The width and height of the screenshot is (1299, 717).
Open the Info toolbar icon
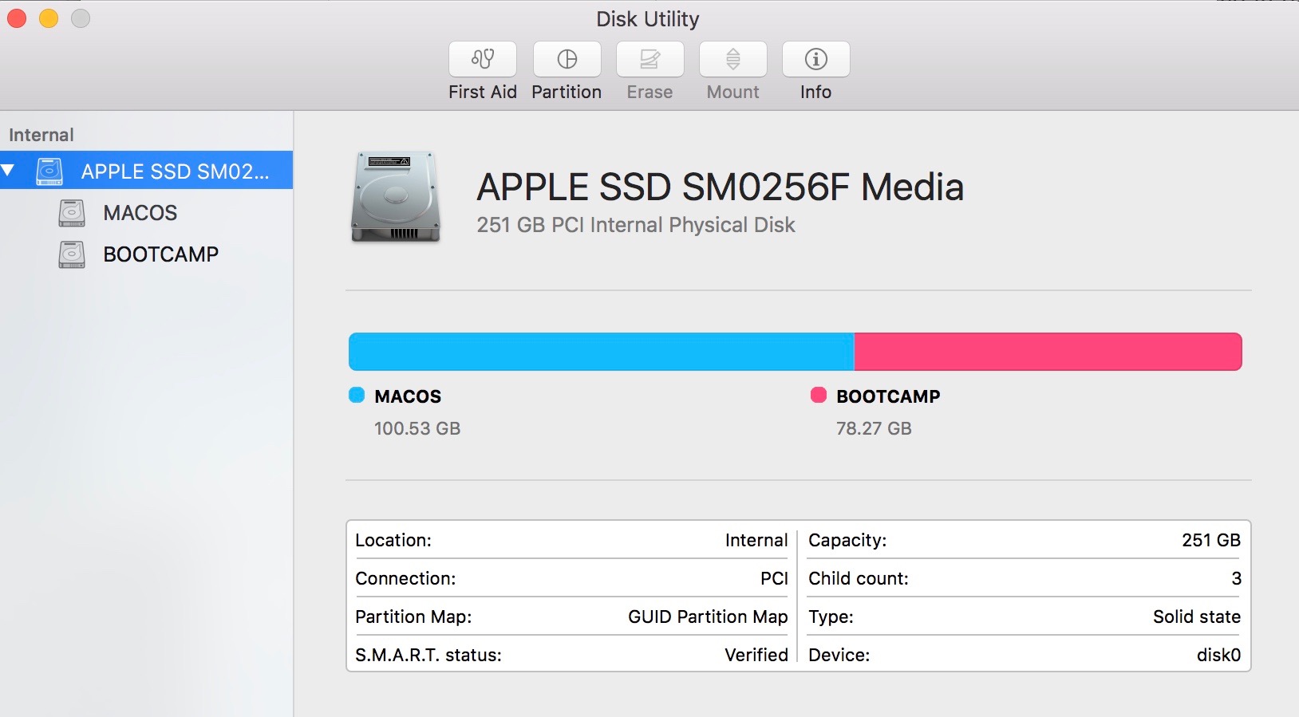pyautogui.click(x=815, y=59)
